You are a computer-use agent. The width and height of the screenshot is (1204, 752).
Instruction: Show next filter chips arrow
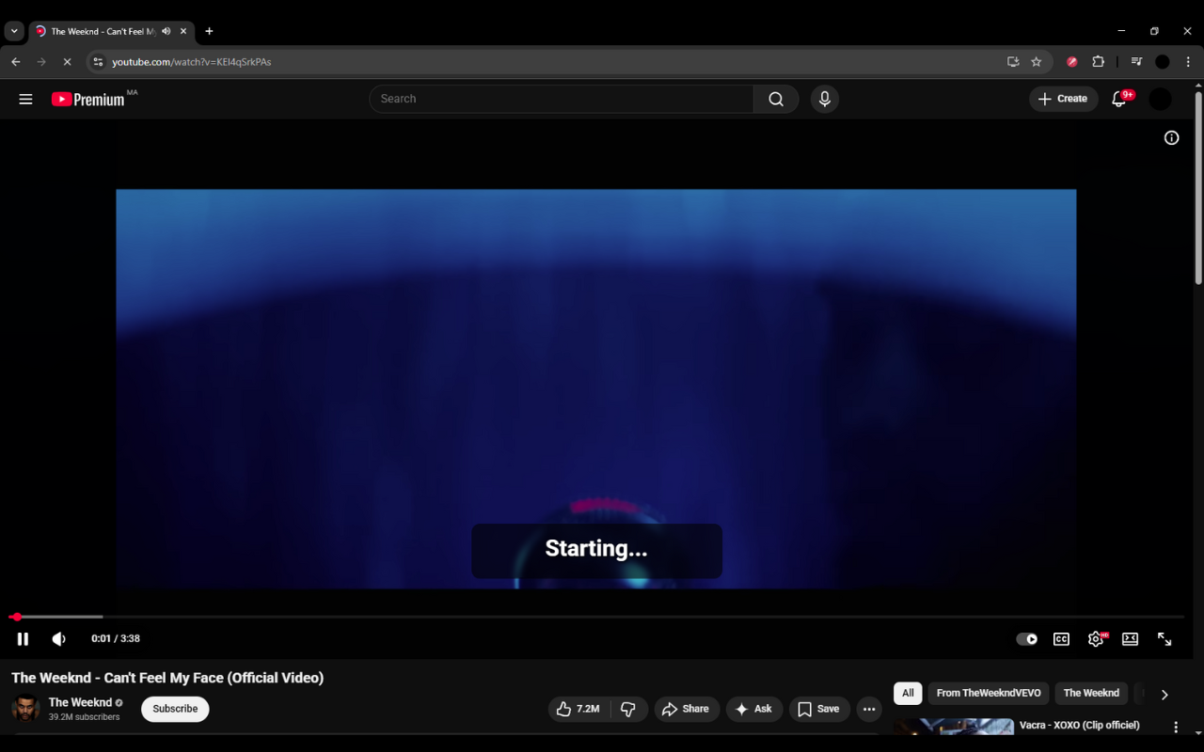tap(1164, 695)
